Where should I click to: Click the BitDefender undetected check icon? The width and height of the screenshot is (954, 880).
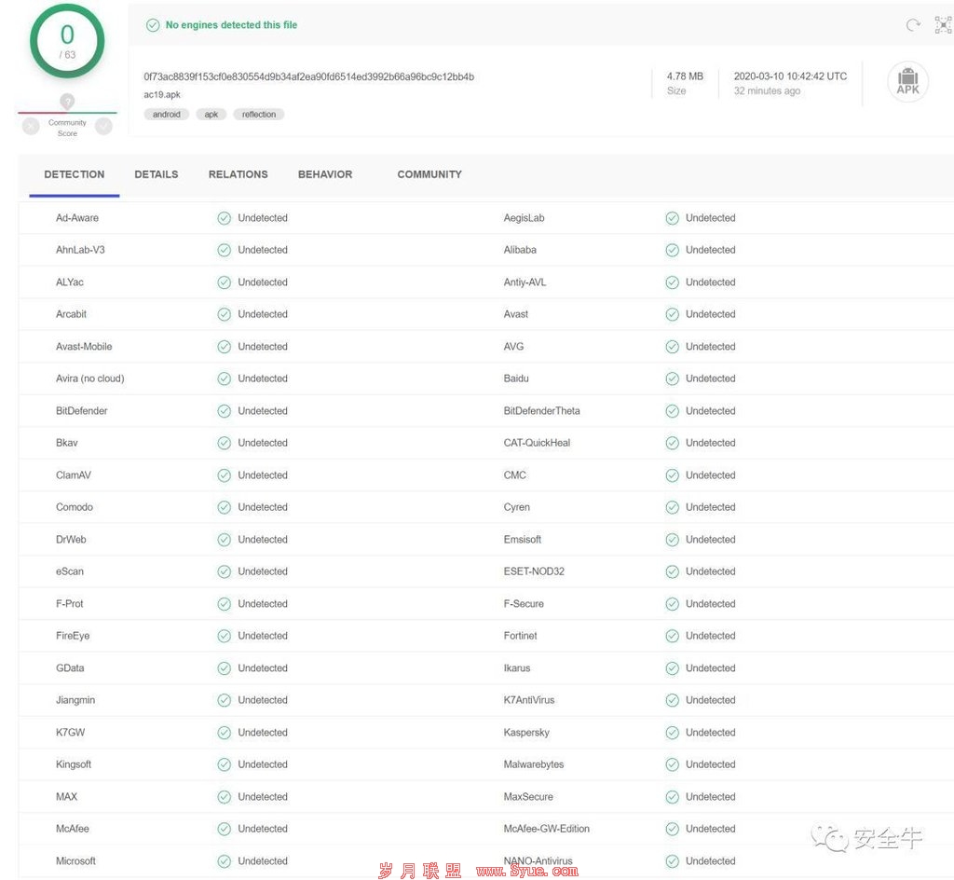[225, 411]
